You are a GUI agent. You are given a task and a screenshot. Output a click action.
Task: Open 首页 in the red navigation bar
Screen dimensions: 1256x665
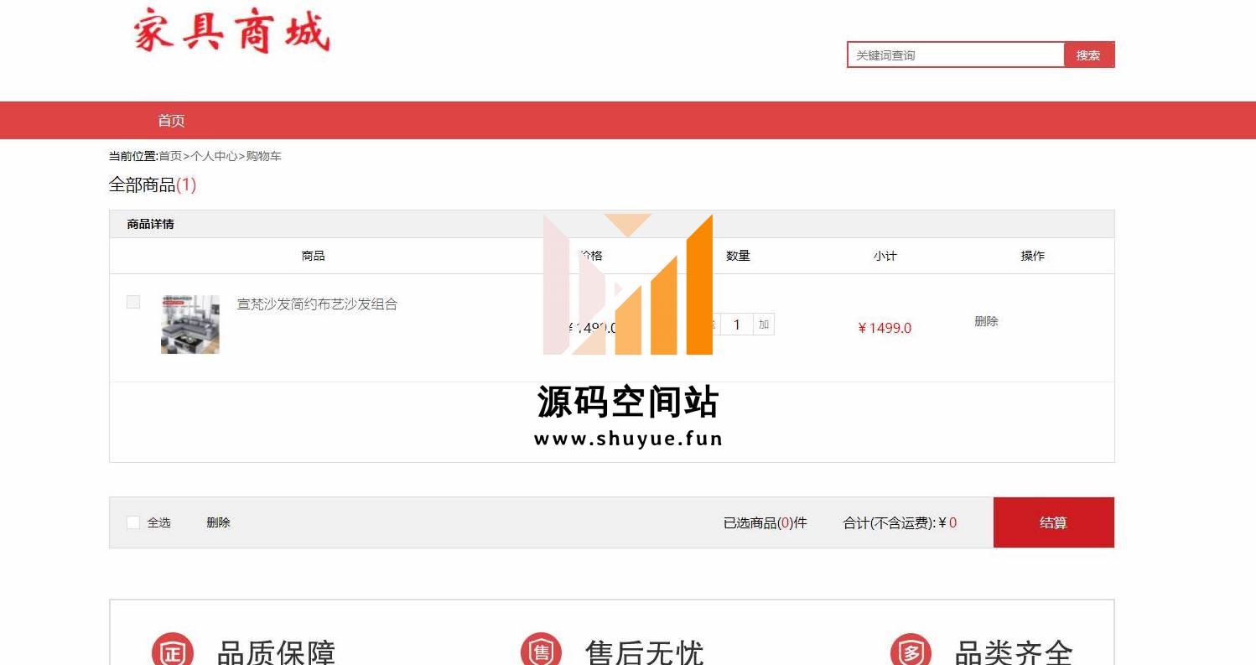171,121
